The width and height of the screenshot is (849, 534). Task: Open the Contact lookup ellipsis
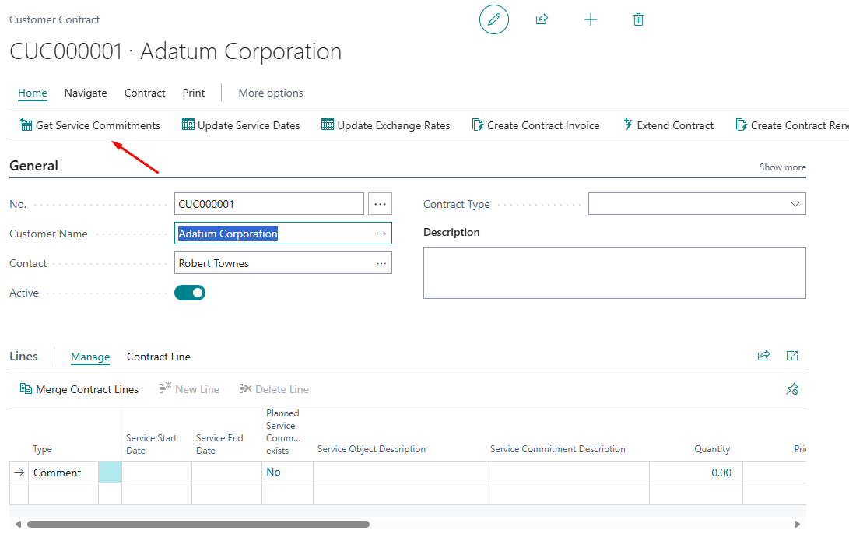coord(381,262)
